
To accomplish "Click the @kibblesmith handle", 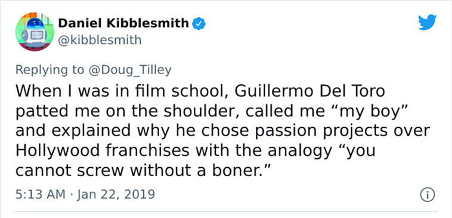I will [100, 40].
